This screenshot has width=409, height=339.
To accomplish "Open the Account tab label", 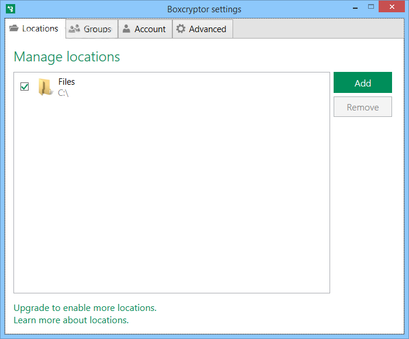I will coord(150,29).
